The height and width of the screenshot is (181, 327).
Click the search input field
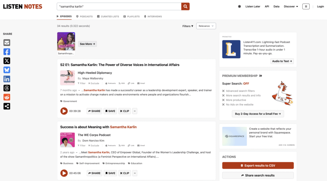click(119, 6)
